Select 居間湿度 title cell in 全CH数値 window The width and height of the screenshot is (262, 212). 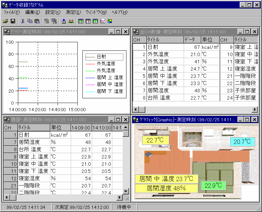click(165, 90)
